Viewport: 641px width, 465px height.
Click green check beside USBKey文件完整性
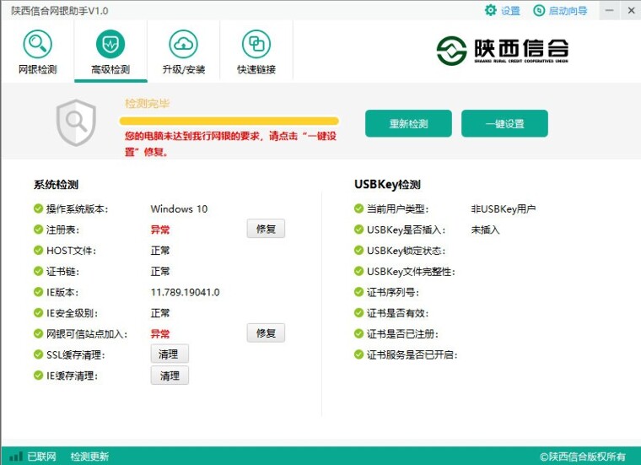[358, 271]
